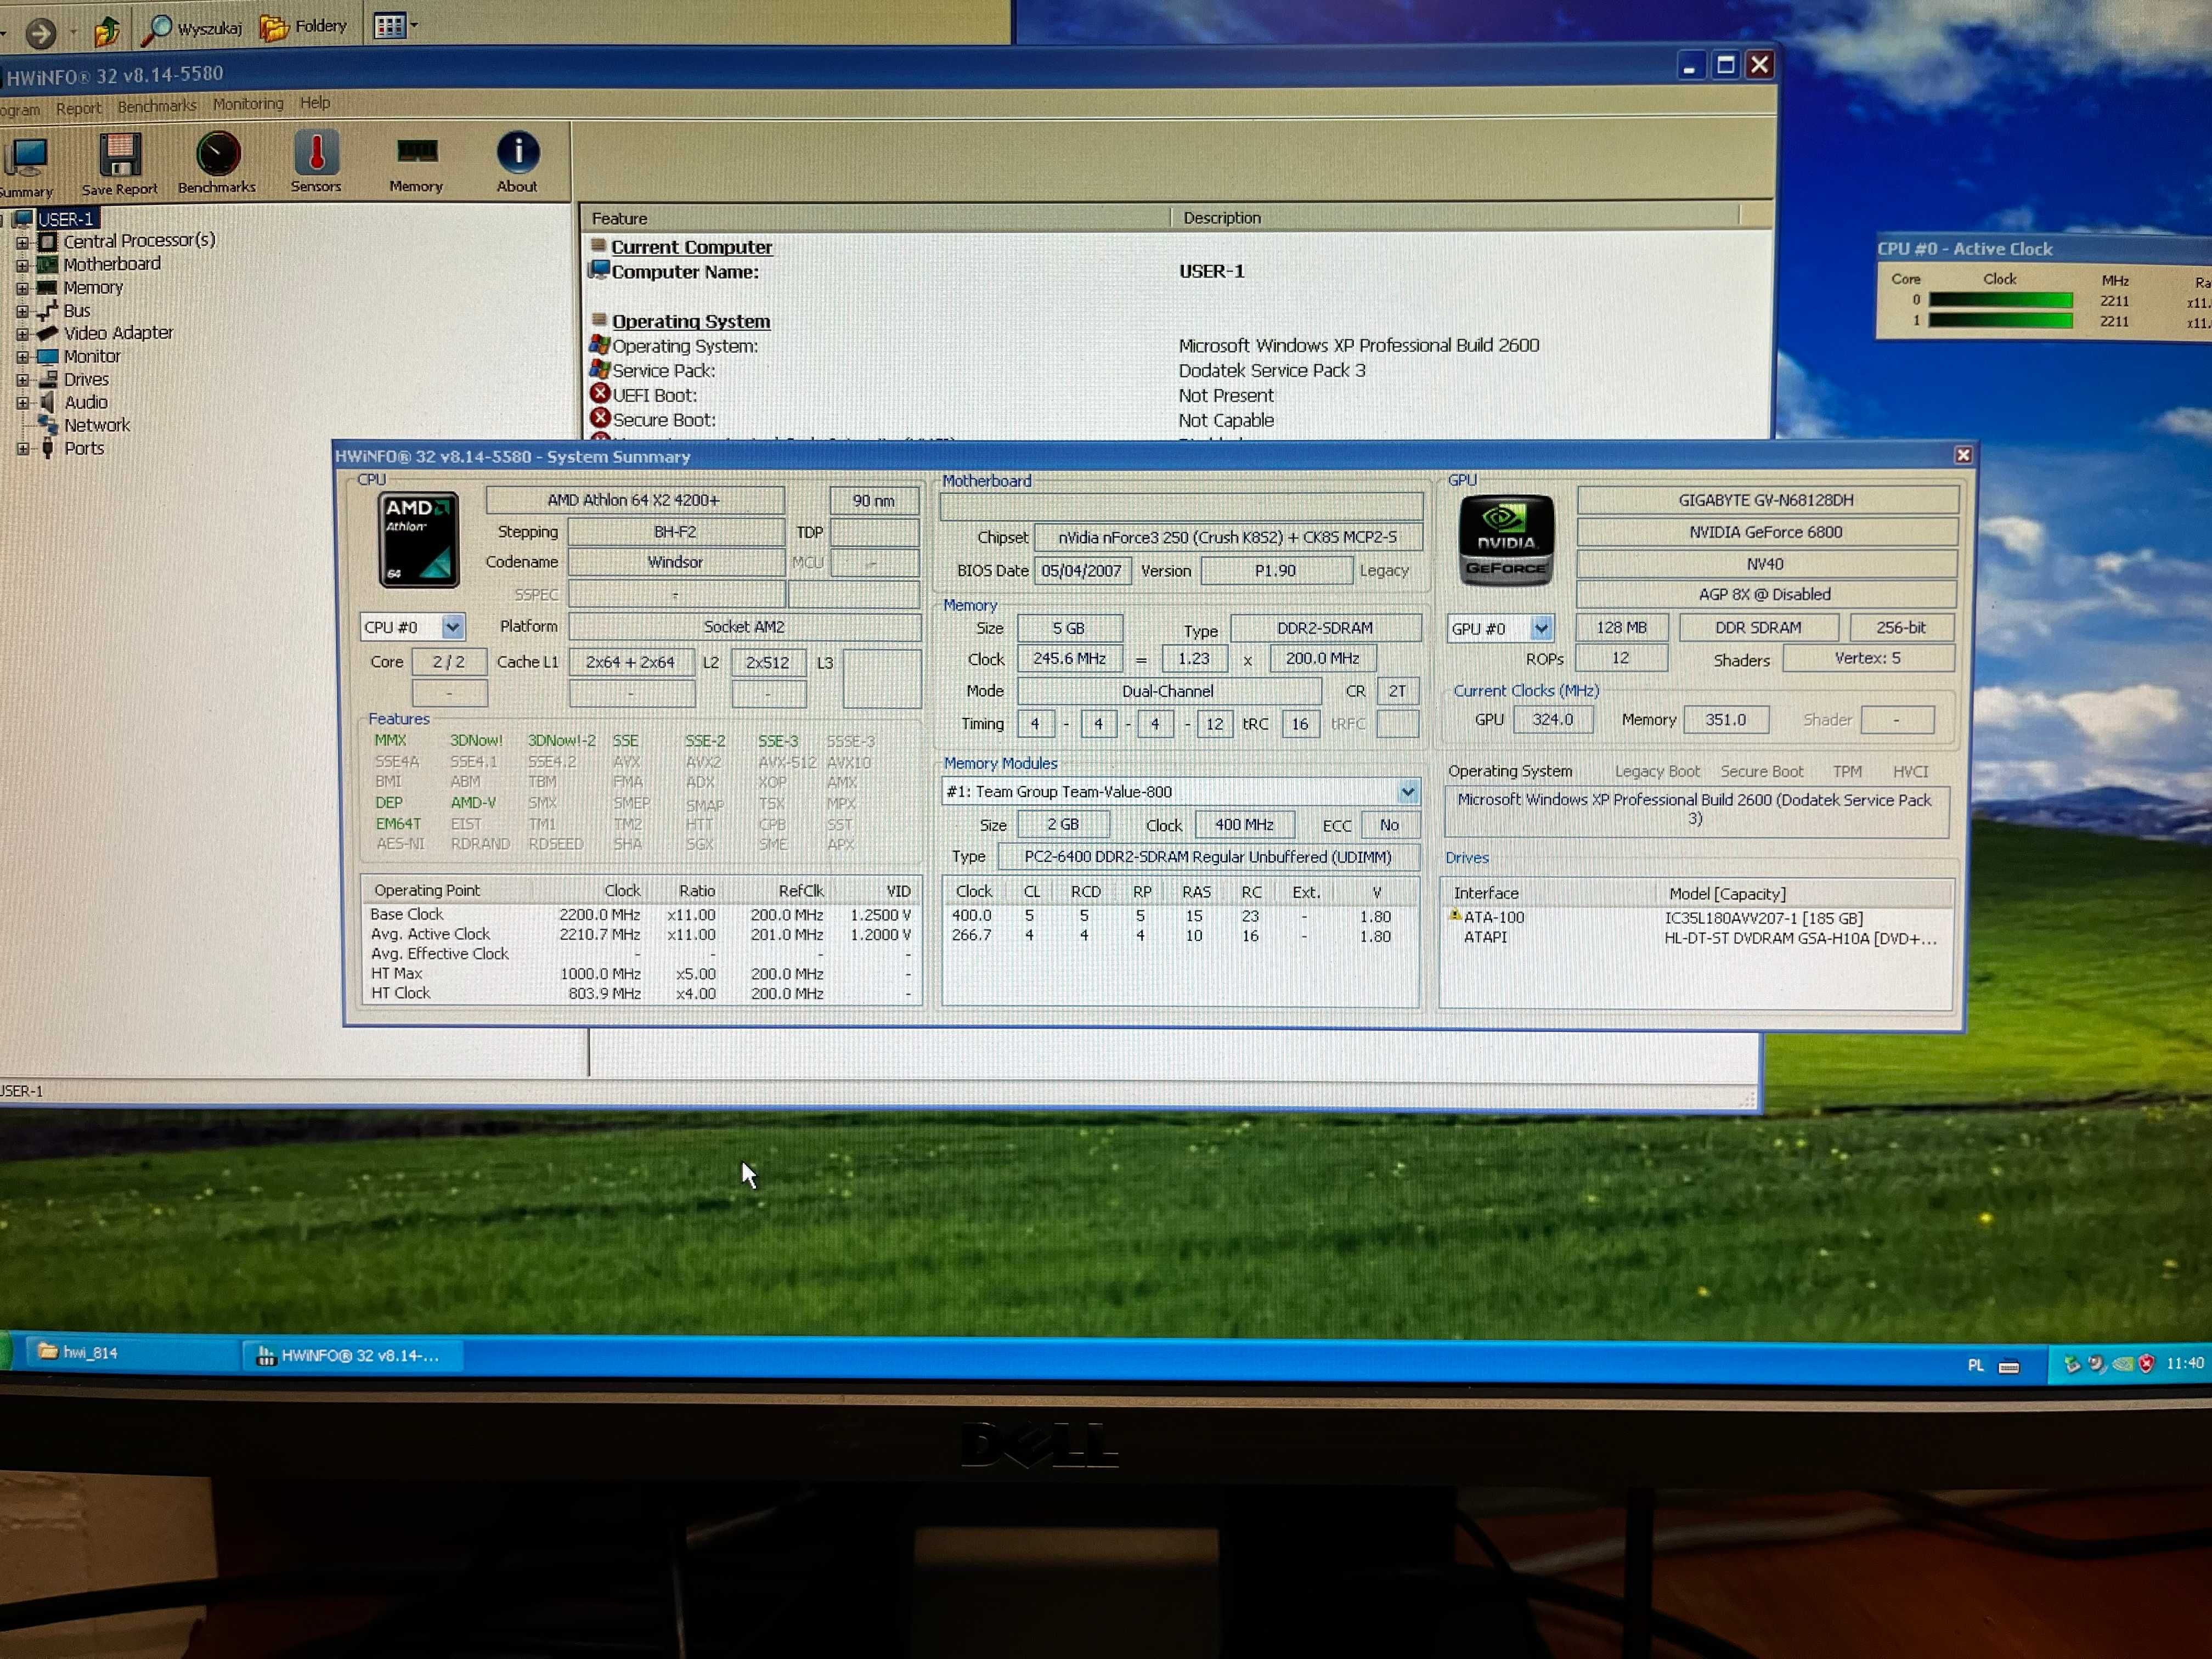
Task: Select the Central Processor(s) tree icon
Action: point(48,241)
